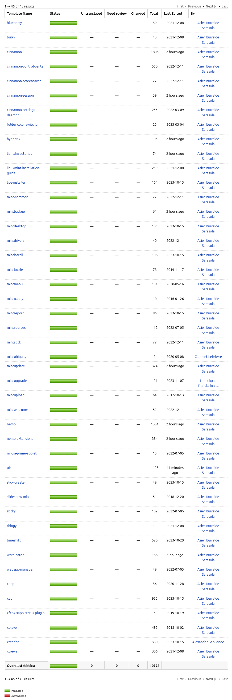Click the pix translation status bar

(63, 468)
